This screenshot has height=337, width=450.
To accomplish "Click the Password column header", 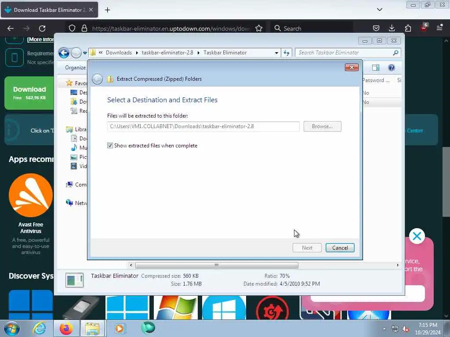I will pos(376,80).
